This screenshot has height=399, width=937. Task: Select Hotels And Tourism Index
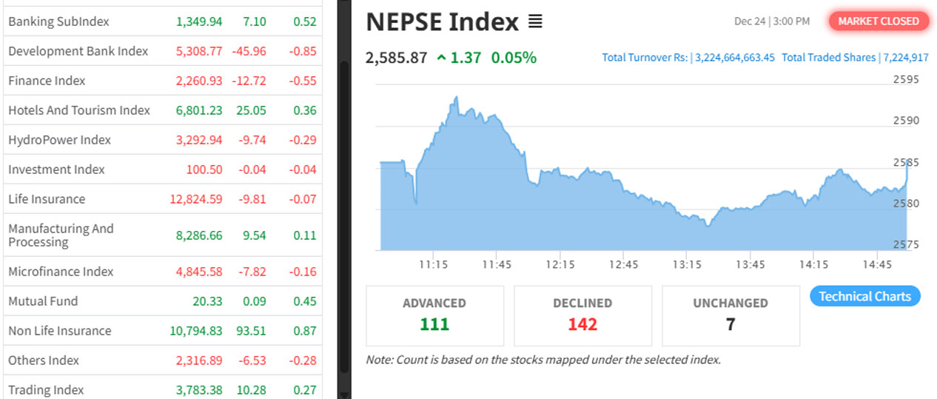[x=79, y=110]
